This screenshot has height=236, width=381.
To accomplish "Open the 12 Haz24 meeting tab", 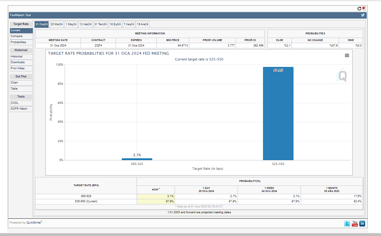I will 85,24.
